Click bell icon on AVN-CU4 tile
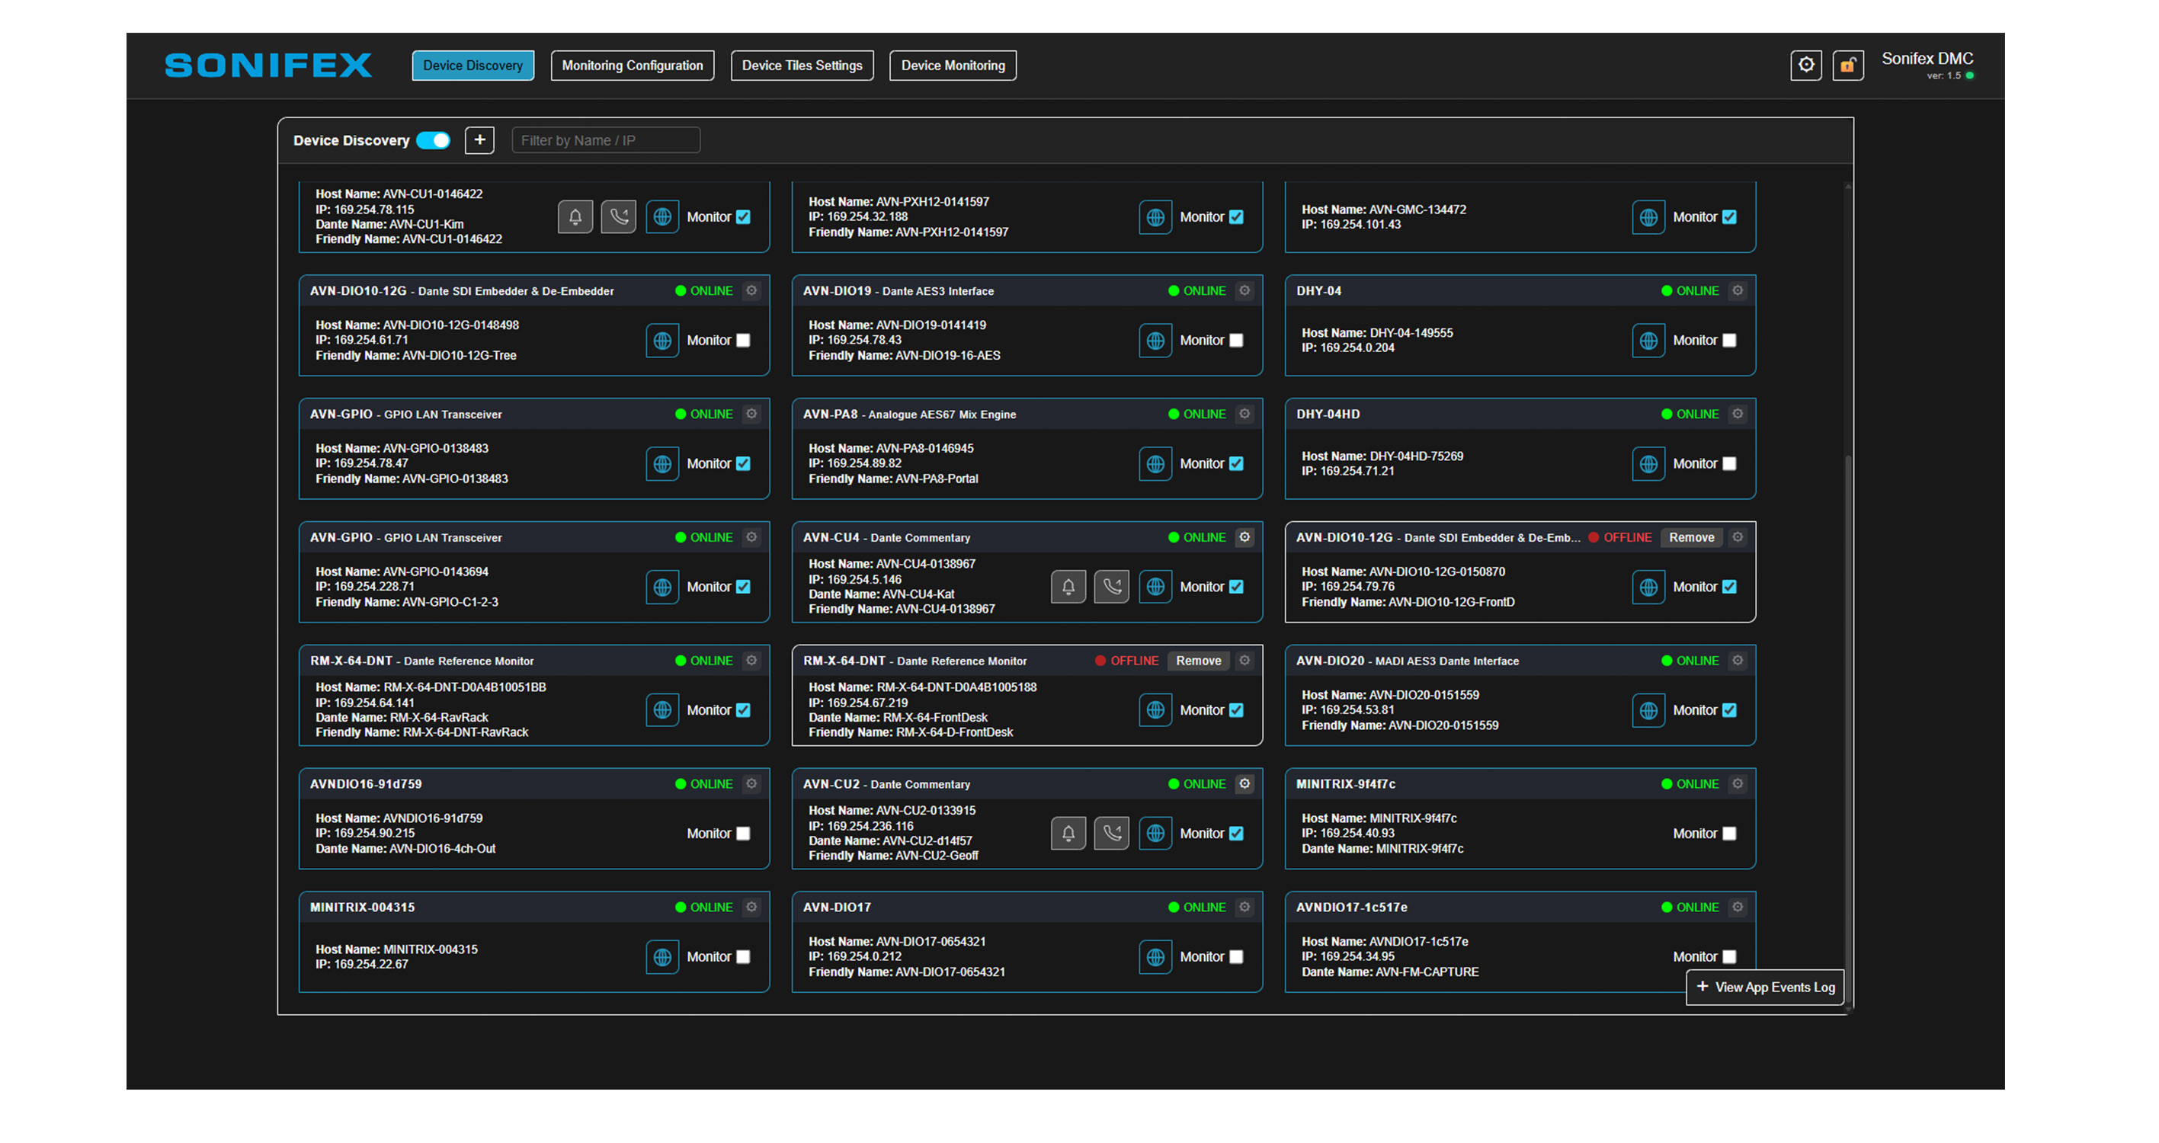The width and height of the screenshot is (2159, 1143). (1068, 587)
